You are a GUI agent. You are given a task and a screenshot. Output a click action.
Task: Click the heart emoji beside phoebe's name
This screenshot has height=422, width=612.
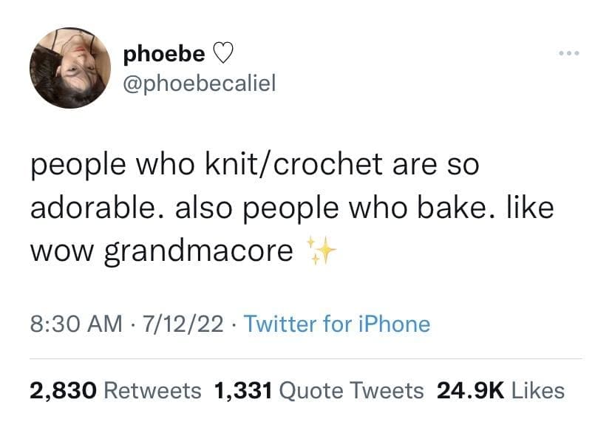coord(222,53)
